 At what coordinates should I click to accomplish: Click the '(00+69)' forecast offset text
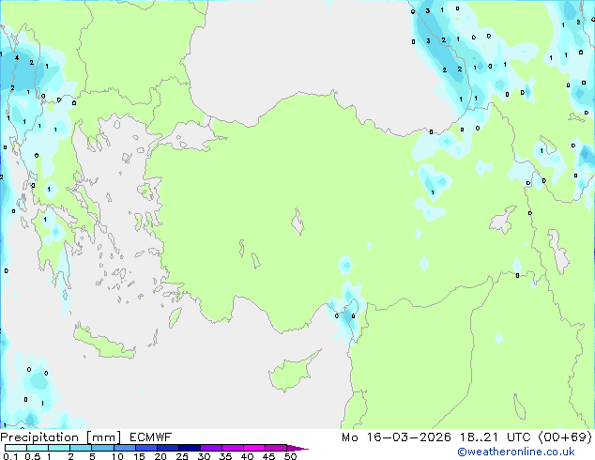coord(565,437)
